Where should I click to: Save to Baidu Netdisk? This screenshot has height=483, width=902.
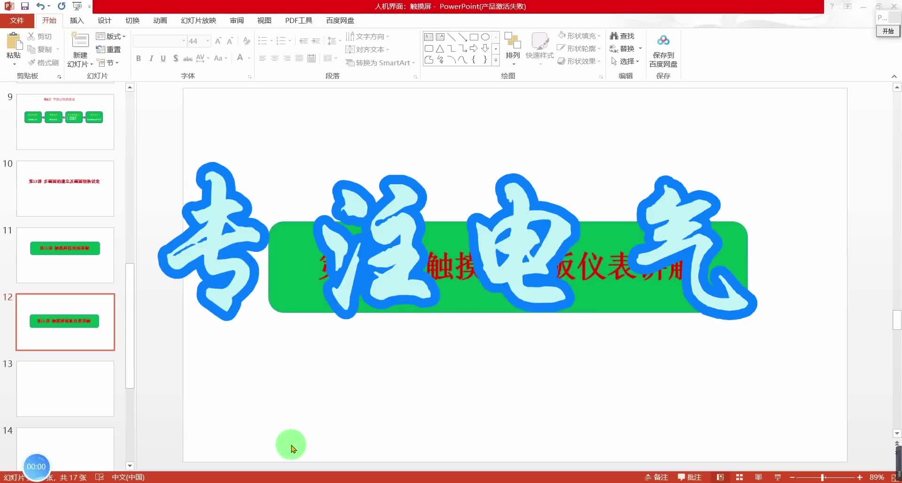coord(663,51)
